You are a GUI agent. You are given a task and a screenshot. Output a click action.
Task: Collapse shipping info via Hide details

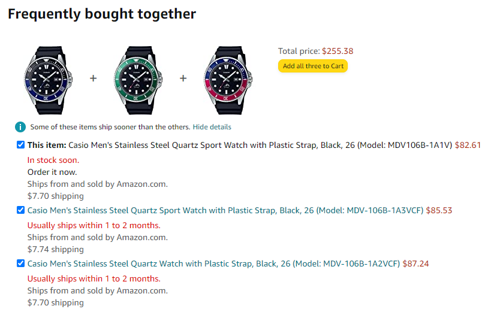pyautogui.click(x=212, y=127)
